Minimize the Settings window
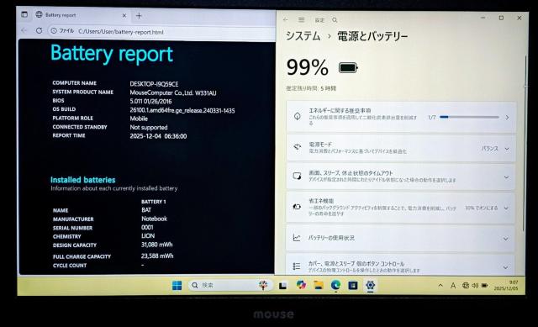Image resolution: width=538 pixels, height=327 pixels. [483, 18]
